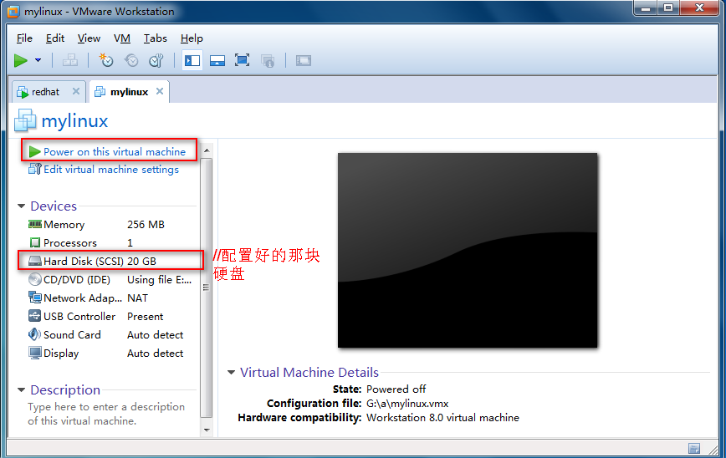Select the Display device
The height and width of the screenshot is (458, 726).
[110, 353]
